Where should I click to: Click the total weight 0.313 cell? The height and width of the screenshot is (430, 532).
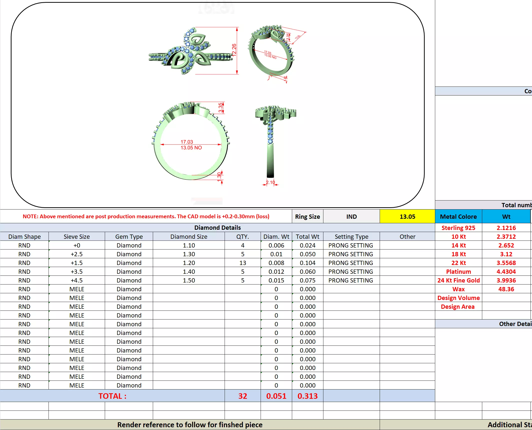coord(307,396)
